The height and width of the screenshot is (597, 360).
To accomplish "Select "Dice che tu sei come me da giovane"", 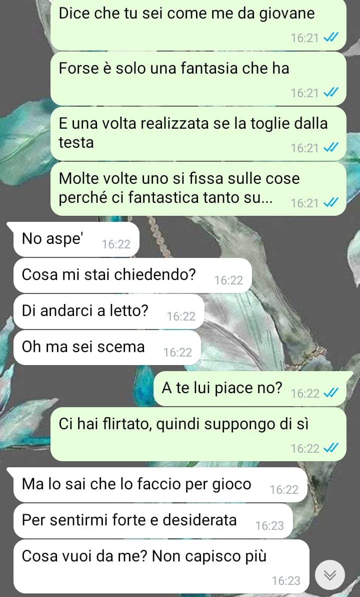I will click(198, 25).
